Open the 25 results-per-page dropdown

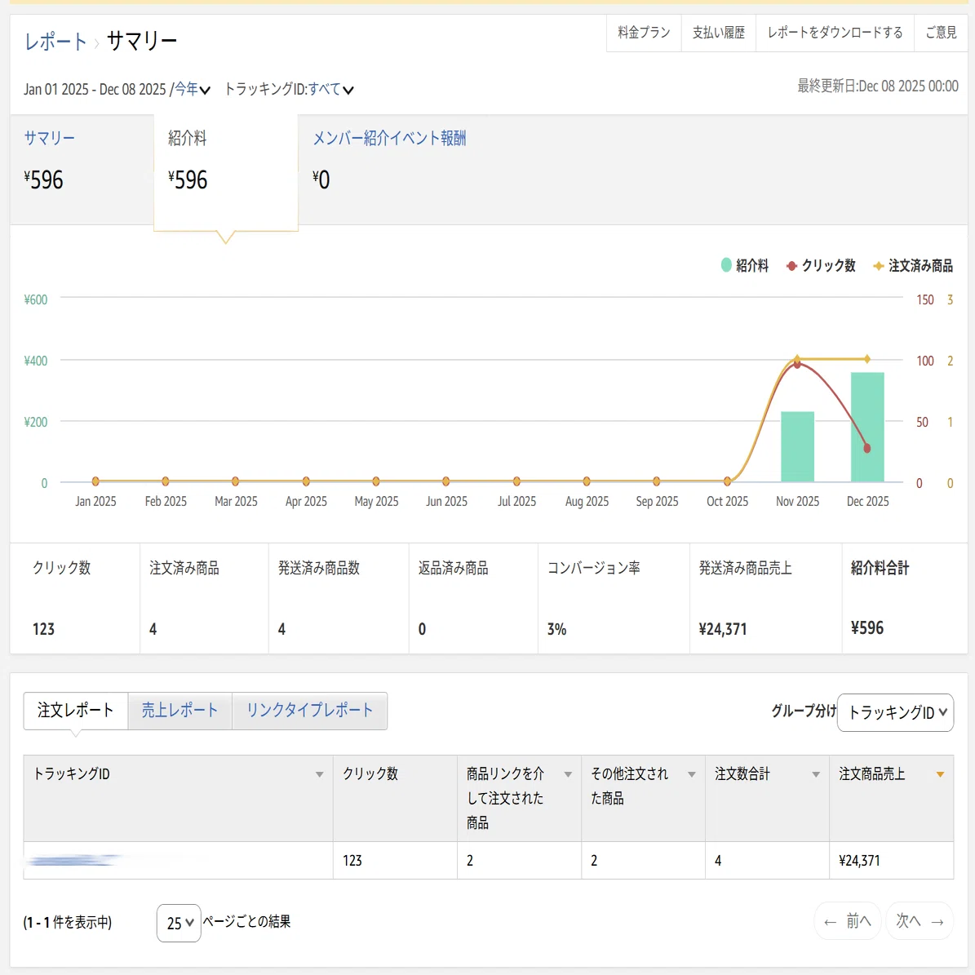tap(179, 923)
